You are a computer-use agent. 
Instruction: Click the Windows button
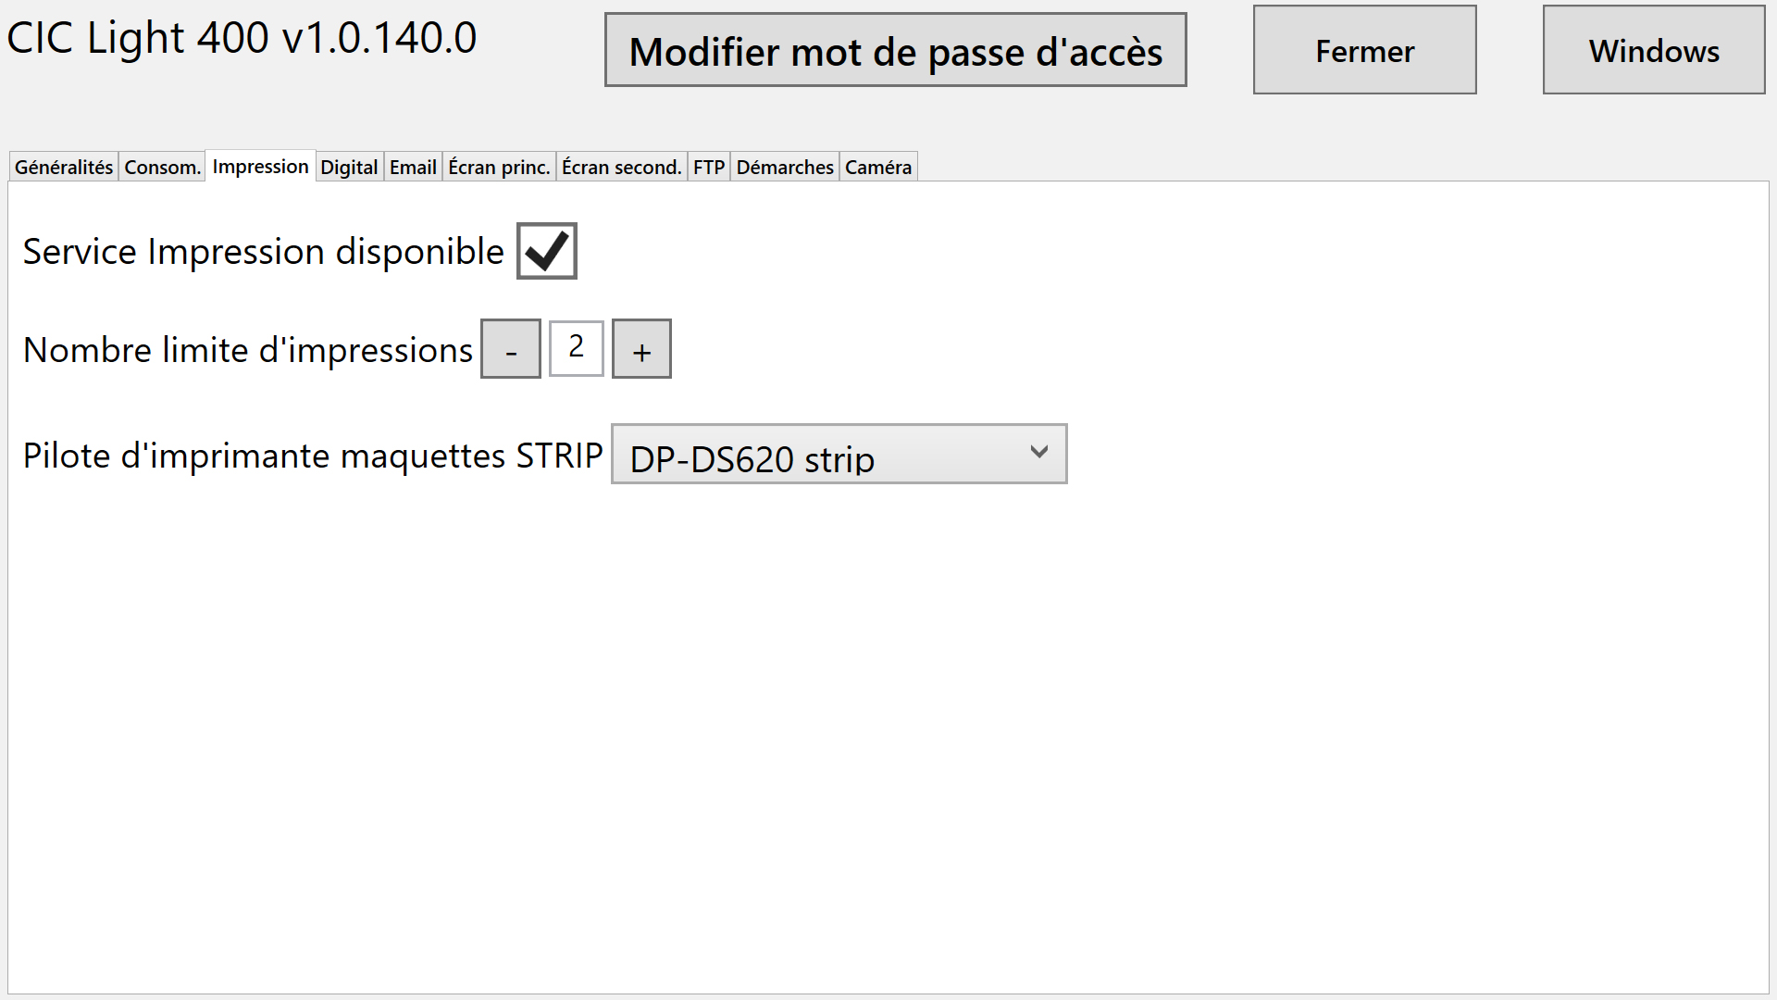(x=1654, y=51)
